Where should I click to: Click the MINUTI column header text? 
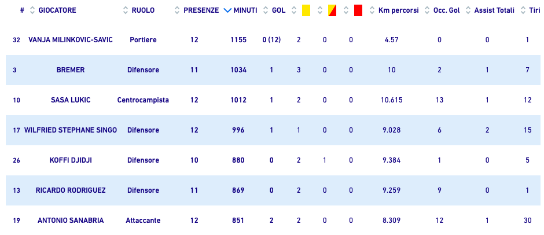click(x=245, y=10)
